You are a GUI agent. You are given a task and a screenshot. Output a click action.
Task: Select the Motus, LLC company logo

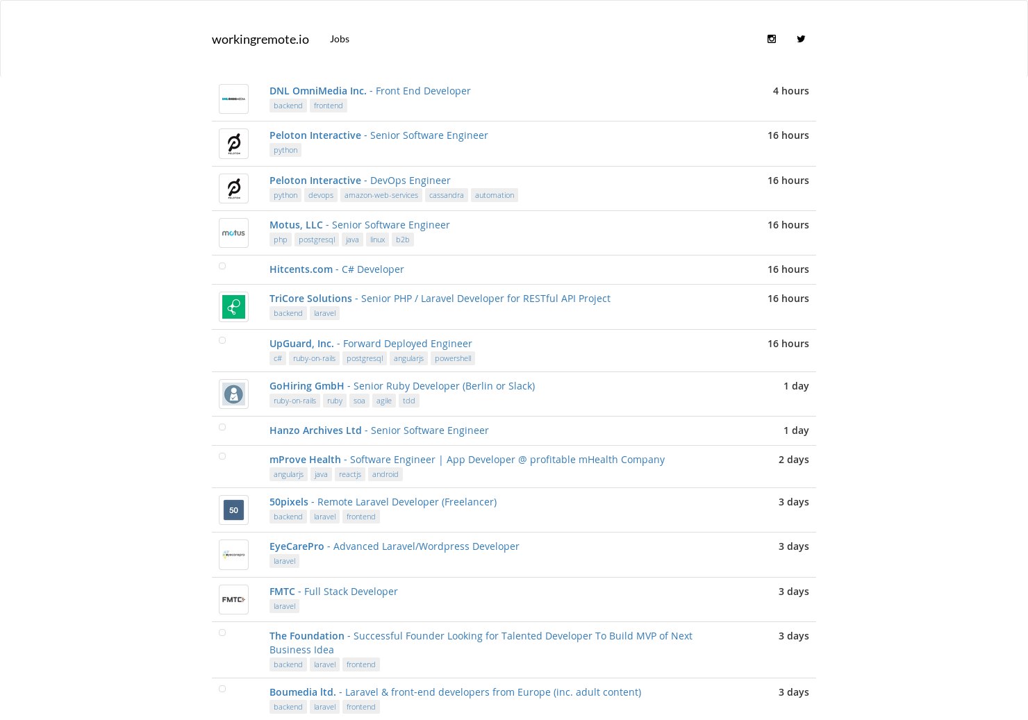point(233,233)
